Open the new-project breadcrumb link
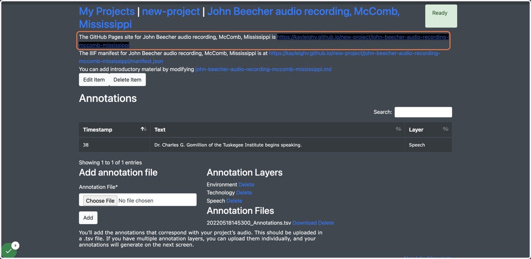 pyautogui.click(x=171, y=11)
